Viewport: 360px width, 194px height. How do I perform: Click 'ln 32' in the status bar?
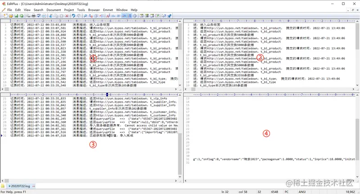pyautogui.click(x=225, y=192)
